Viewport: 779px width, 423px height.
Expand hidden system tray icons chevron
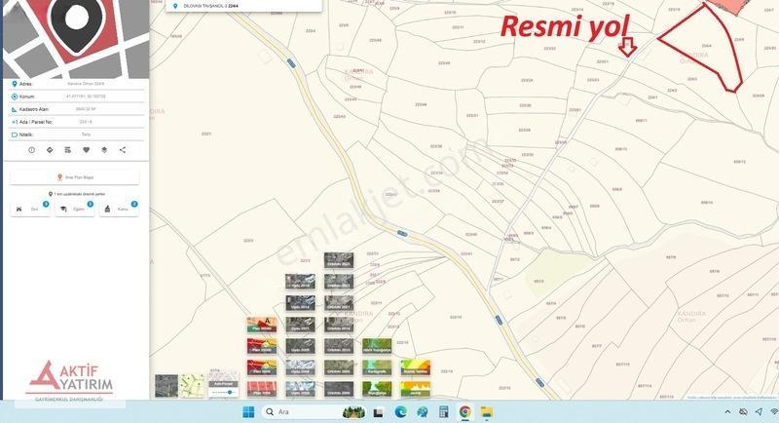click(x=727, y=412)
